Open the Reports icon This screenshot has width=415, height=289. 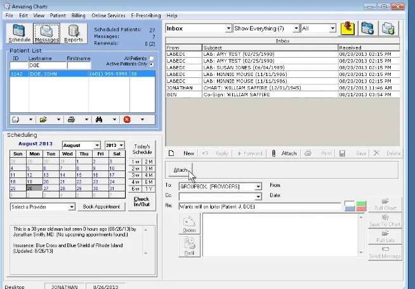pos(74,34)
